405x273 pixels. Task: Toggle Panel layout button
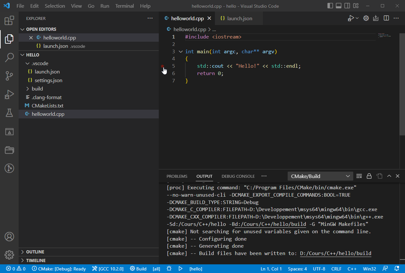[x=338, y=6]
